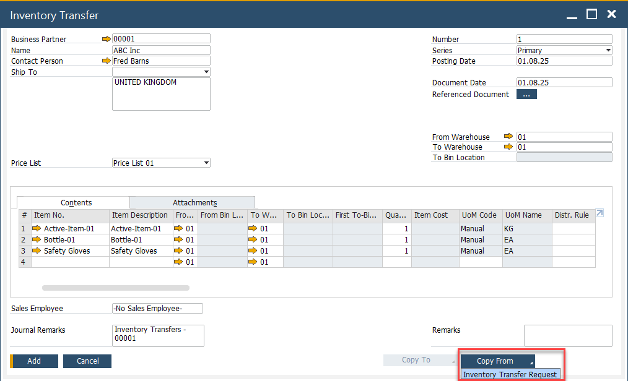
Task: Switch to the Attachments tab
Action: [194, 203]
